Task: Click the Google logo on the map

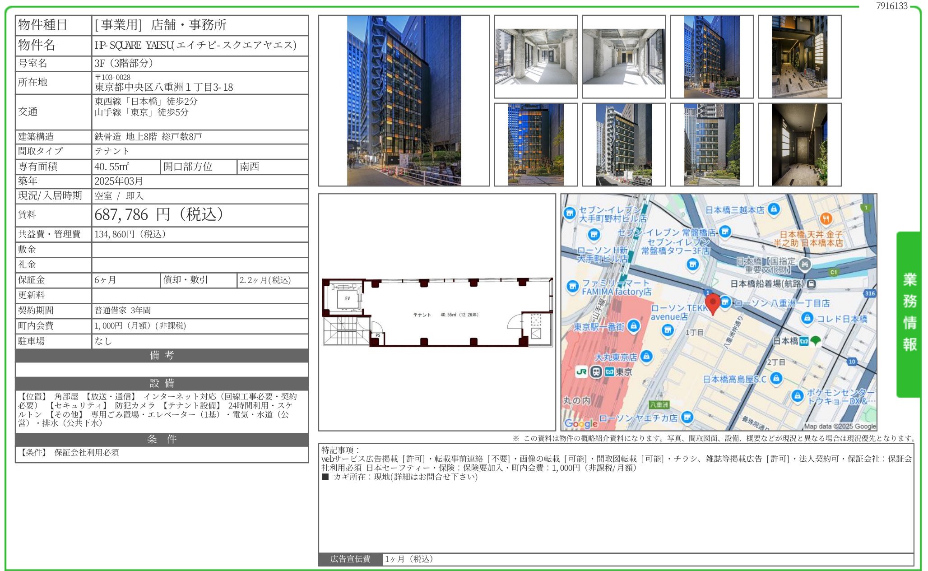Action: point(580,423)
